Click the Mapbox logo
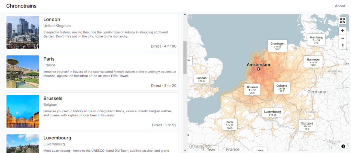 pyautogui.click(x=200, y=146)
